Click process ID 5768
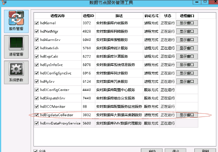 pos(87,48)
